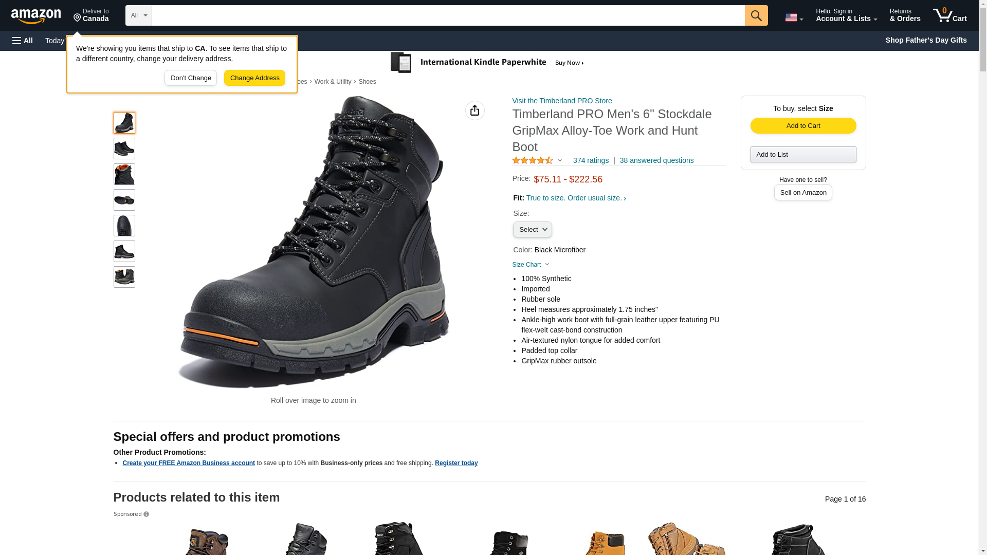Click the Change Address button
Image resolution: width=987 pixels, height=555 pixels.
coord(254,78)
